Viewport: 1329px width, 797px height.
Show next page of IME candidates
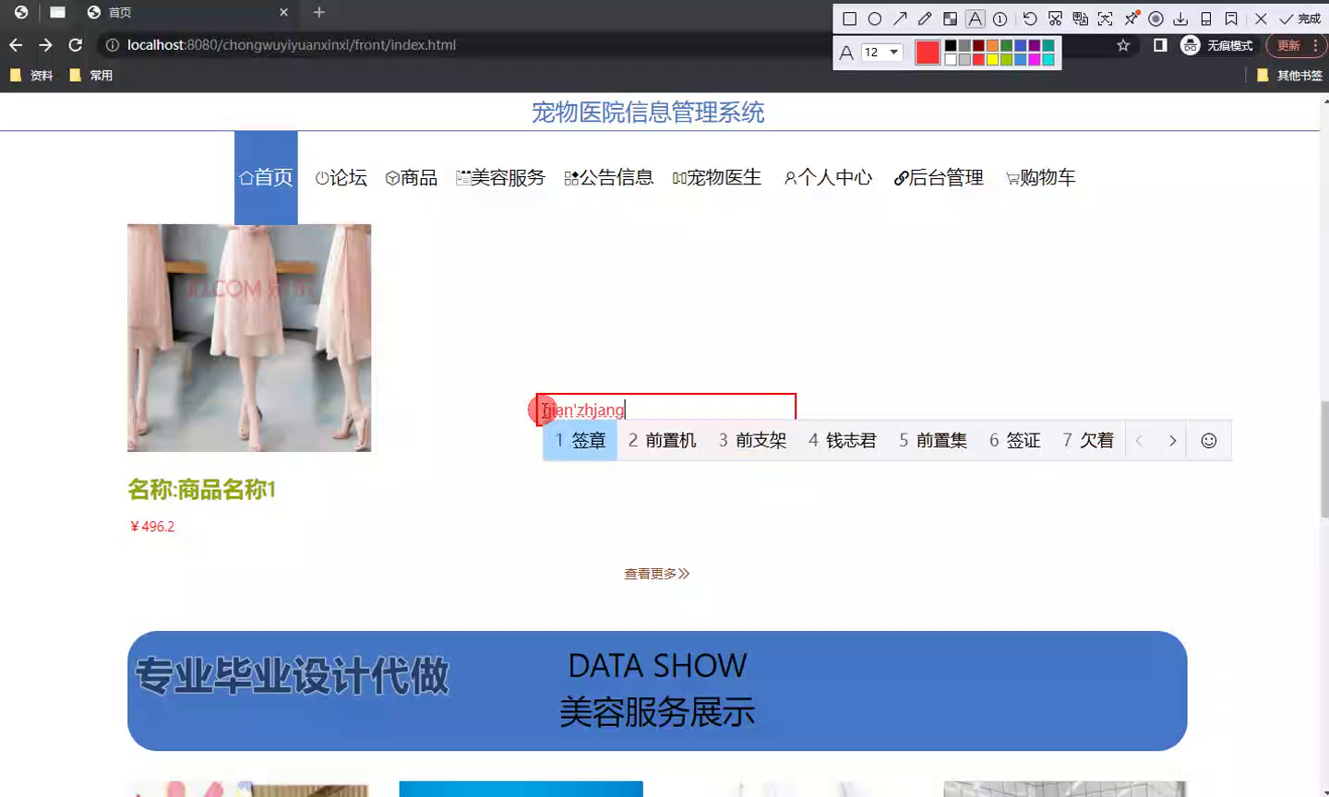coord(1172,441)
